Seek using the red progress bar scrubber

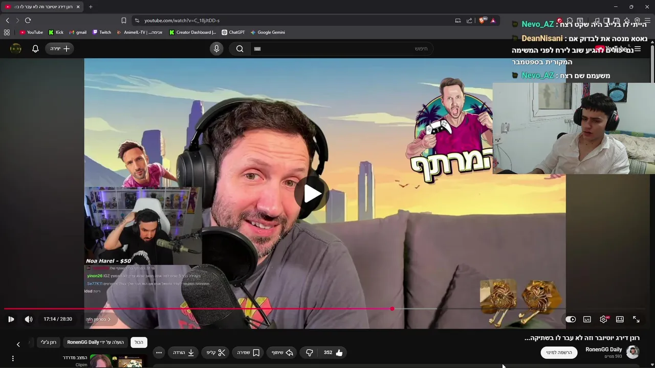[x=392, y=309]
